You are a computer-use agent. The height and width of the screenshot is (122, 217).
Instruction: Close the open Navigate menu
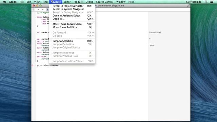point(56,2)
